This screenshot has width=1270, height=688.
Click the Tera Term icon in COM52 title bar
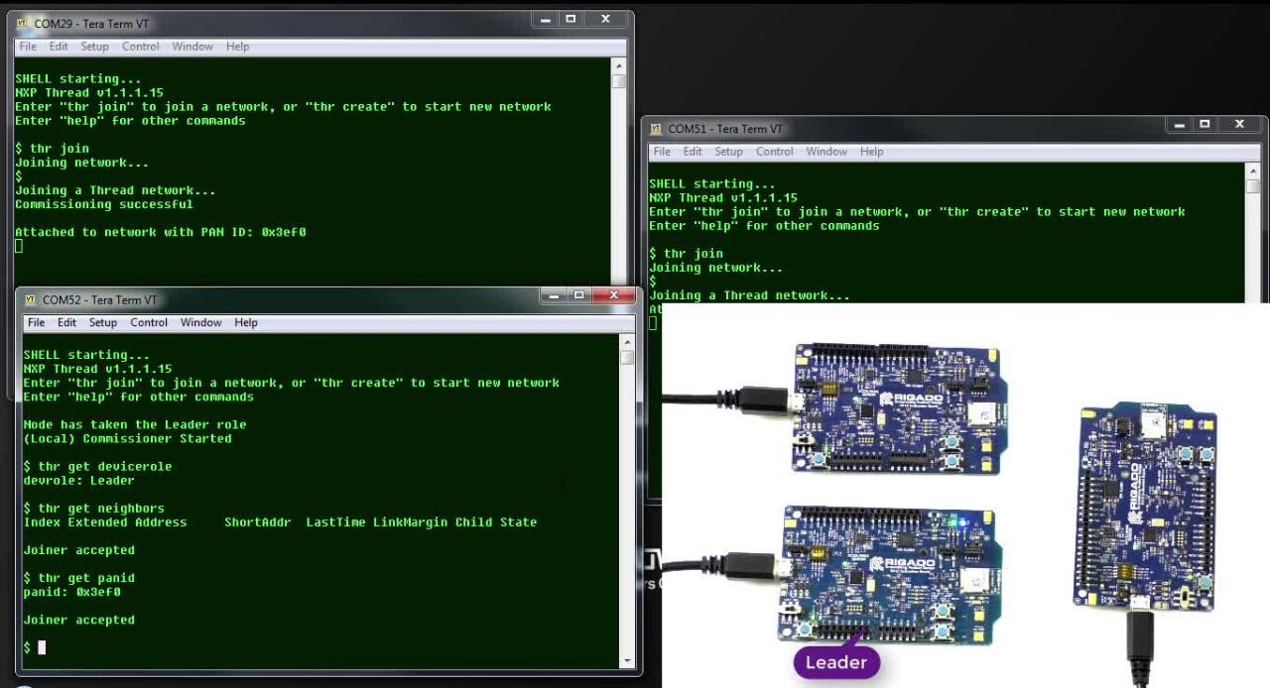30,299
